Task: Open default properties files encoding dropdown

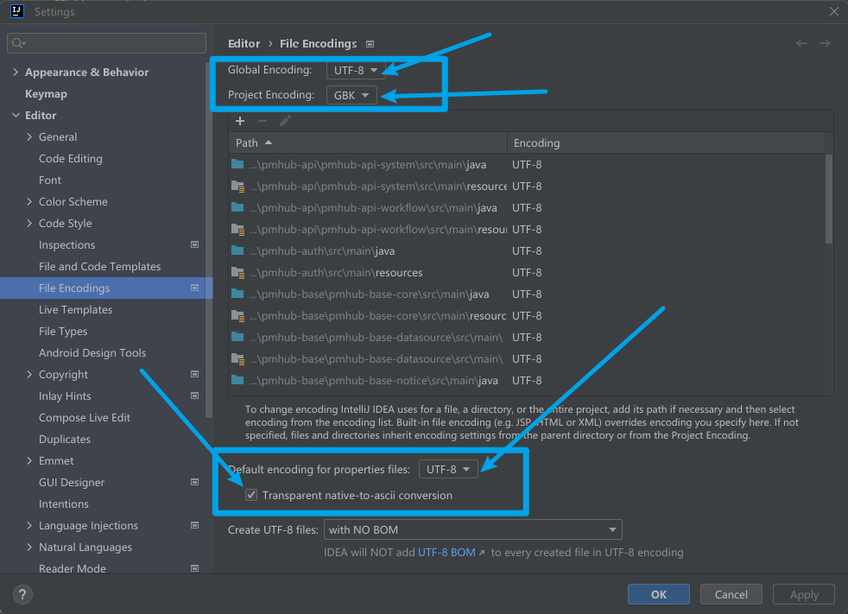Action: point(448,469)
